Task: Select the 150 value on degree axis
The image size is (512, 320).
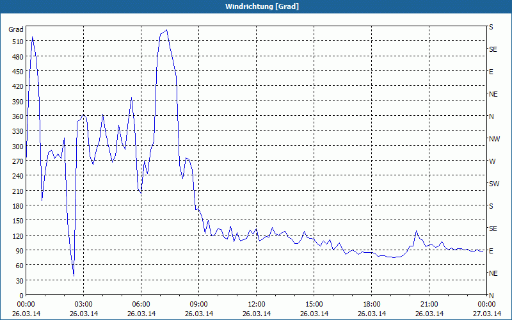Action: point(18,221)
